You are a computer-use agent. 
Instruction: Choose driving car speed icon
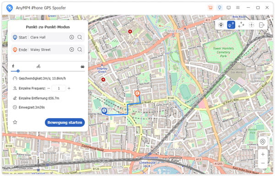click(x=82, y=66)
